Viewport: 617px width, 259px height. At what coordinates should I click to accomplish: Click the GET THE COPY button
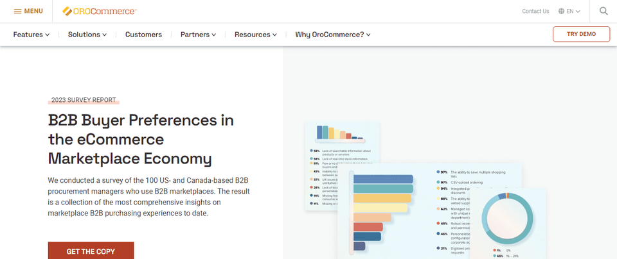click(91, 251)
